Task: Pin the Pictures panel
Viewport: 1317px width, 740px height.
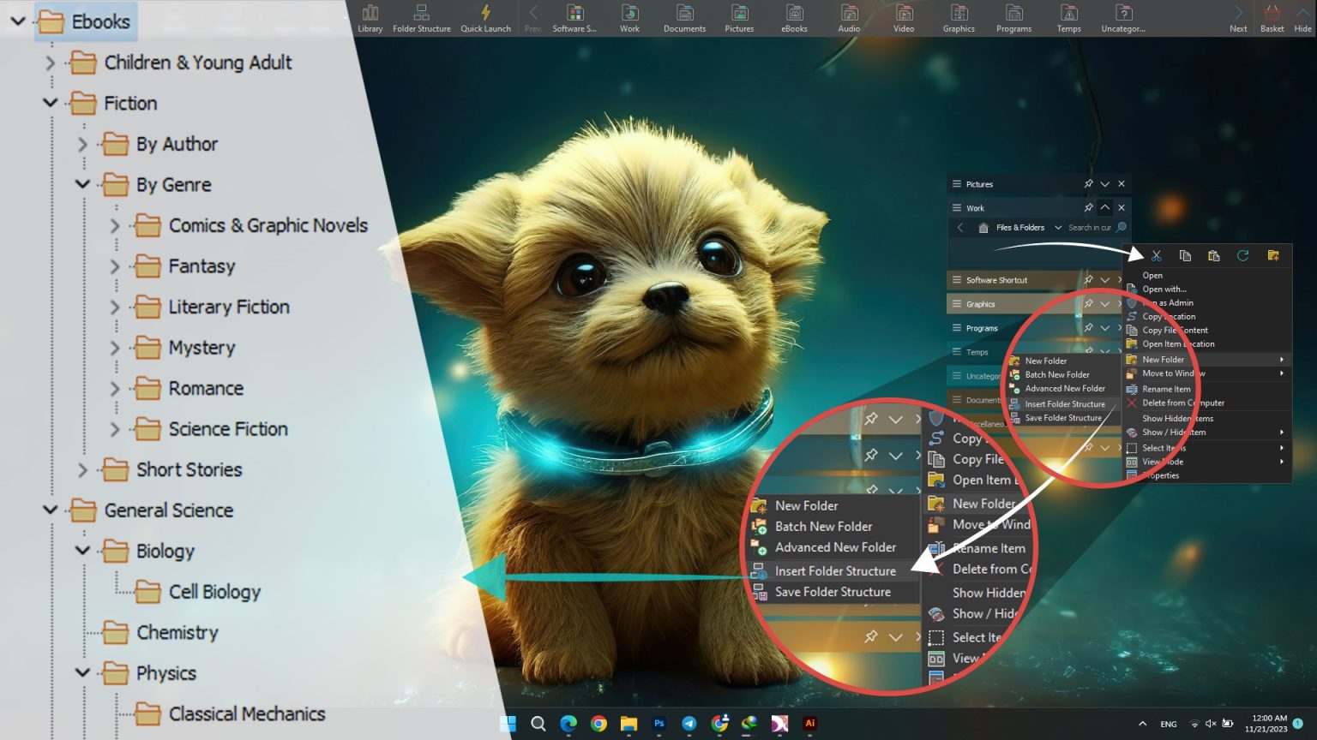Action: pos(1088,184)
